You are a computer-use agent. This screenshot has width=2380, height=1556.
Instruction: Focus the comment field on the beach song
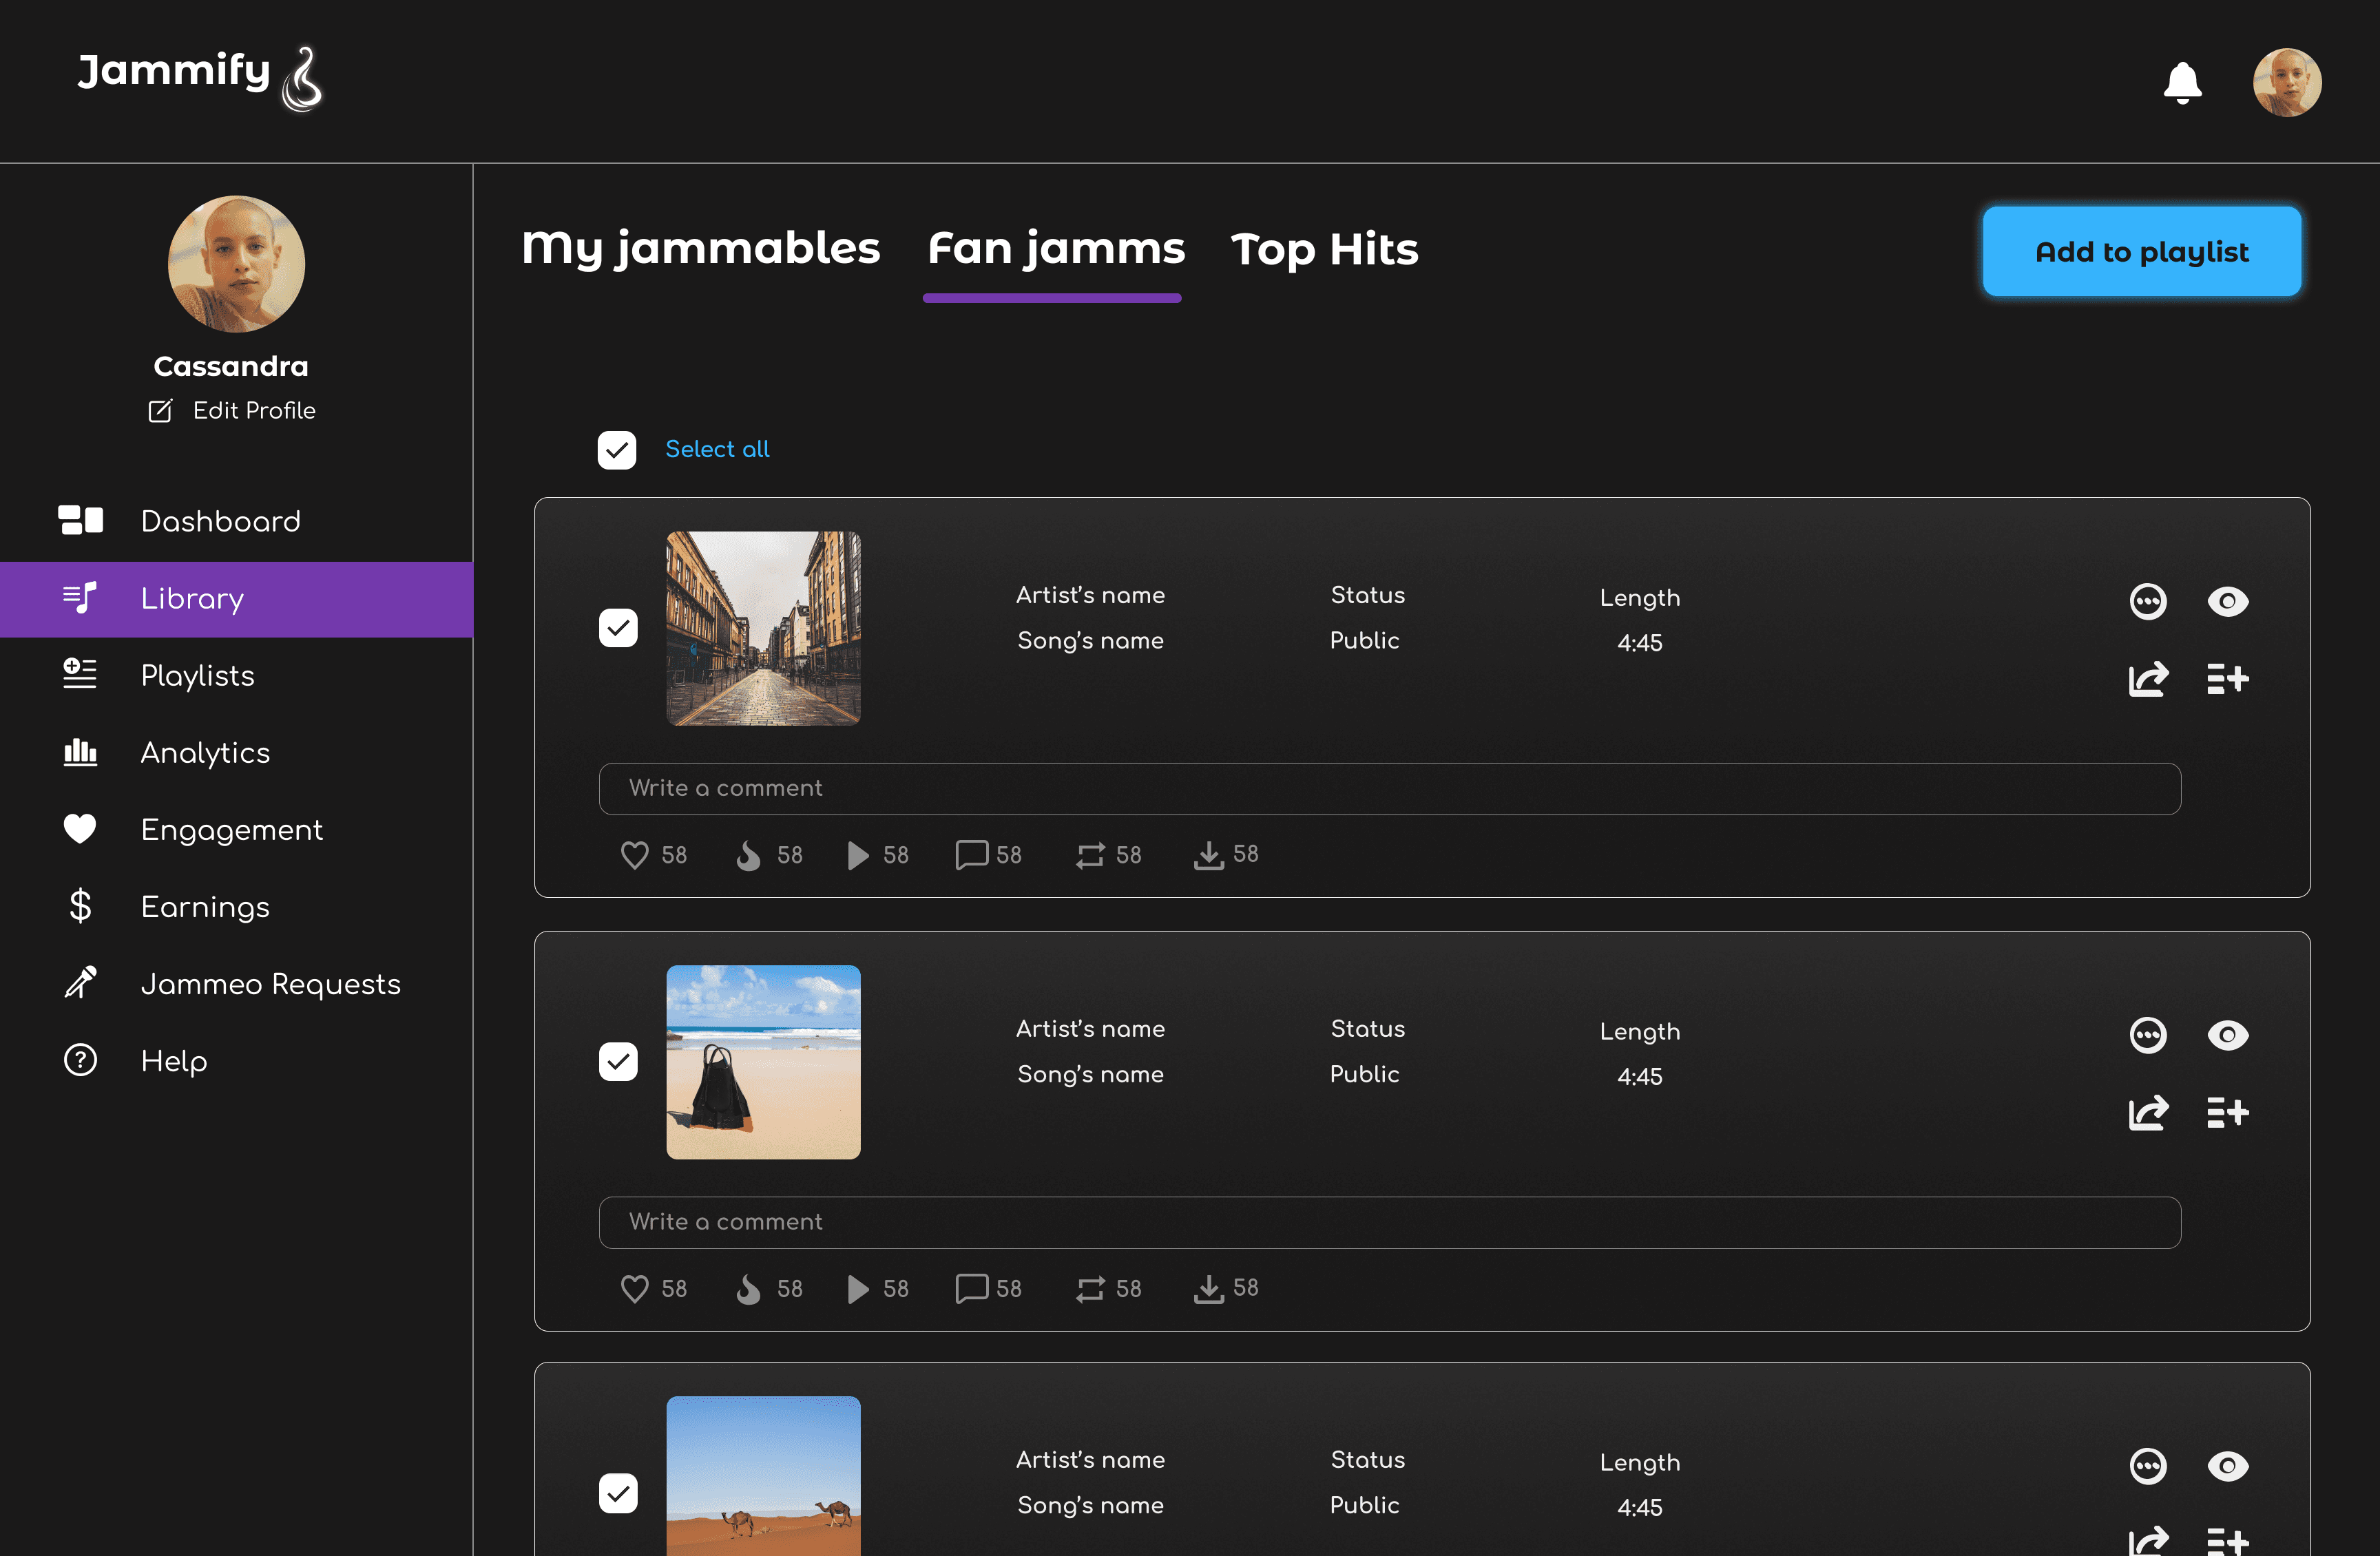click(x=1390, y=1223)
